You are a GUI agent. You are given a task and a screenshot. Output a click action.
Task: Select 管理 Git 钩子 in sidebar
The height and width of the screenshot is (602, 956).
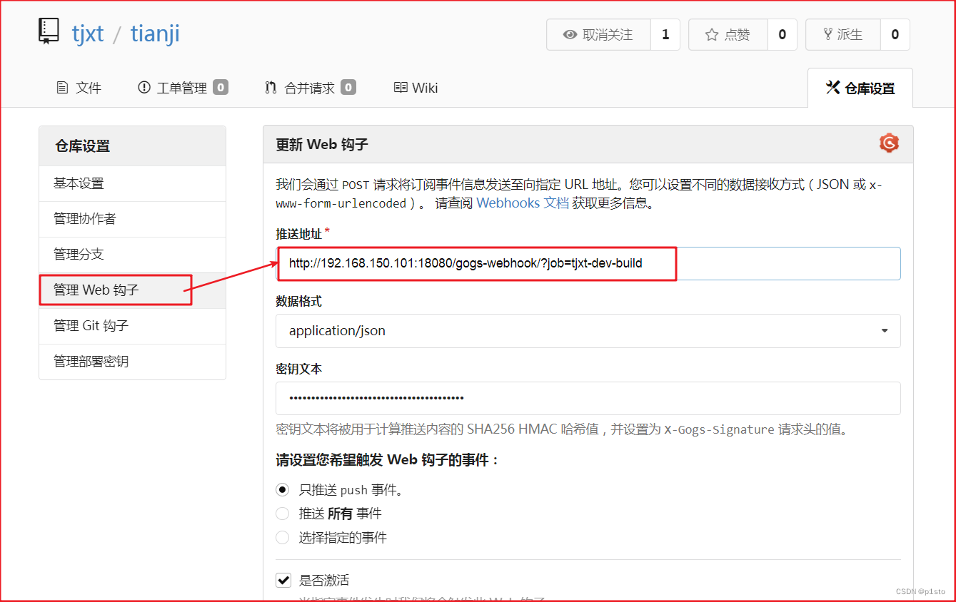[132, 326]
